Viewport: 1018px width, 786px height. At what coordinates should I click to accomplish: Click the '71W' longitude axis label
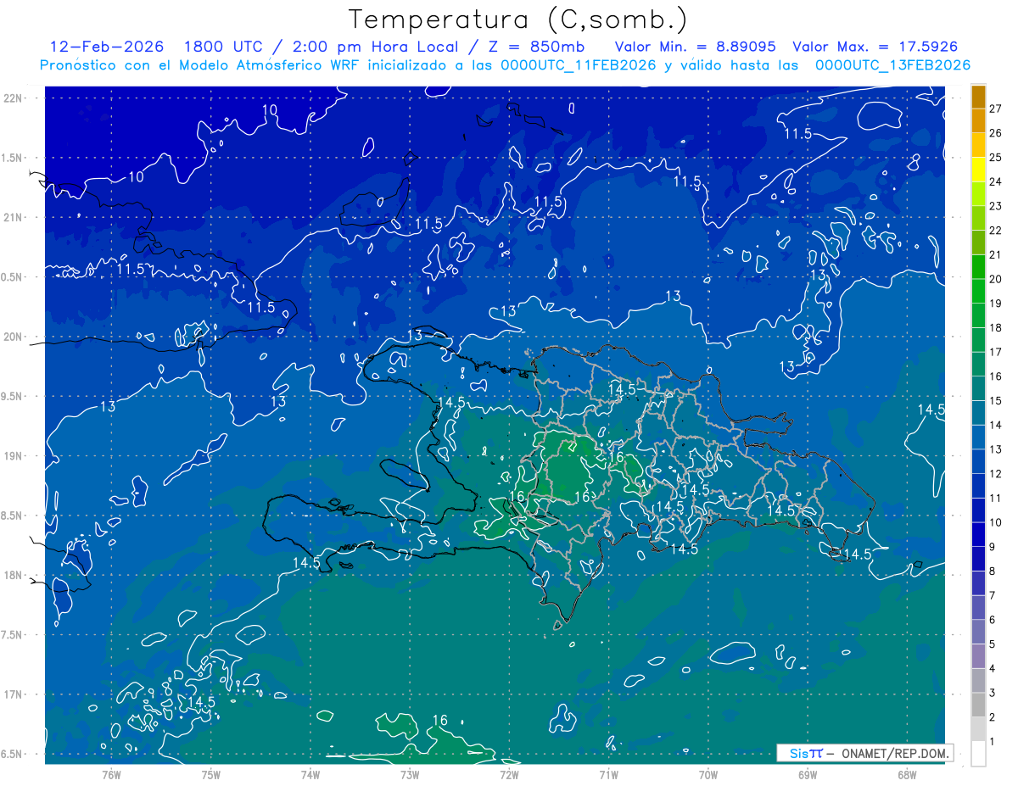point(608,774)
